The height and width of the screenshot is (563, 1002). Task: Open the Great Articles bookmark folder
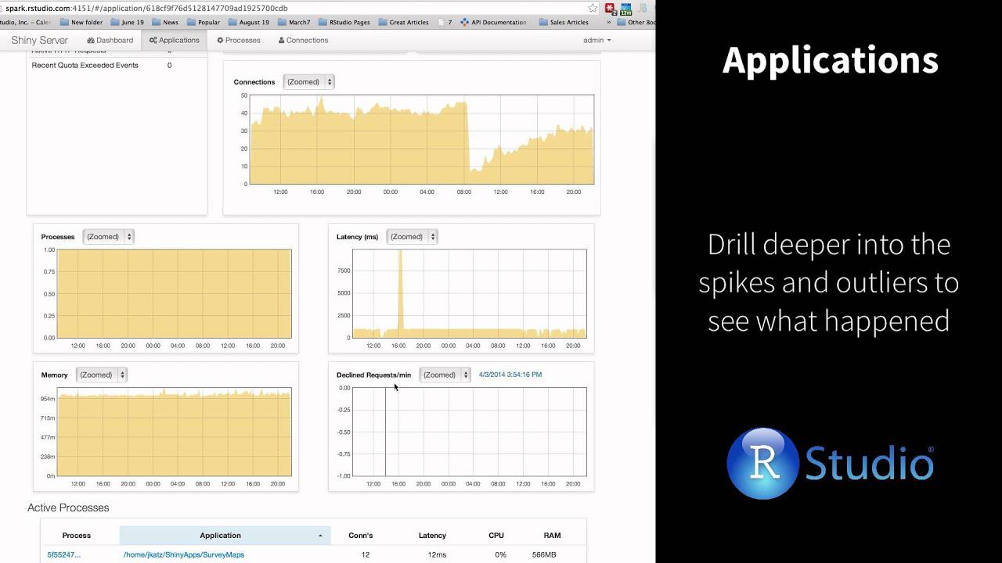403,23
